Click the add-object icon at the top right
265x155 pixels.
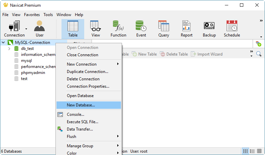pos(258,44)
